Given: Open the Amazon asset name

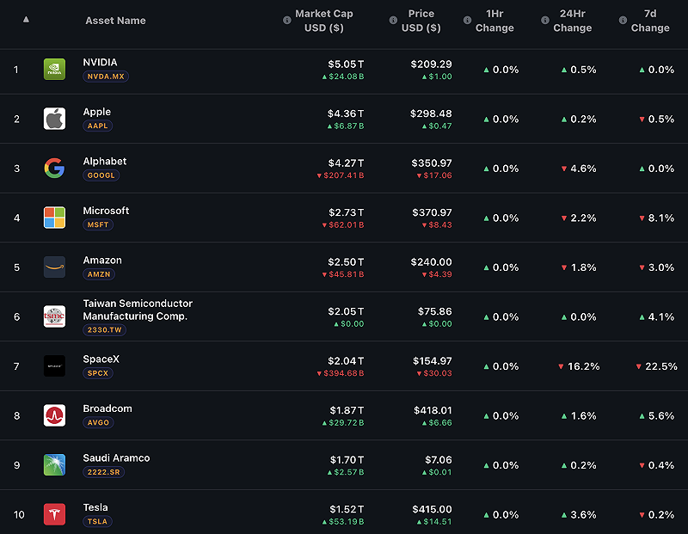Looking at the screenshot, I should pos(102,261).
